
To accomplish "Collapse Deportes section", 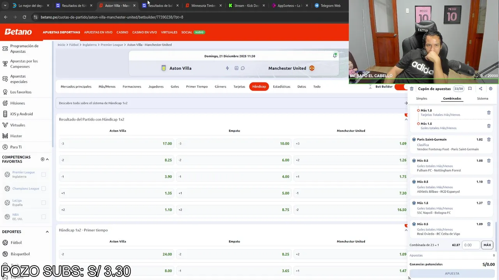I will [x=47, y=232].
